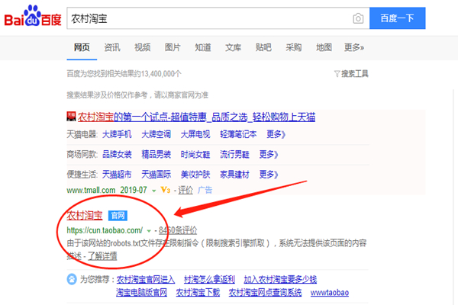The height and width of the screenshot is (305, 458).
Task: Switch to the 资讯 tab
Action: coord(112,47)
